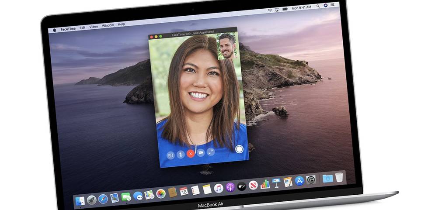Image resolution: width=421 pixels, height=210 pixels.
Task: Check the battery status icon
Action: (285, 9)
